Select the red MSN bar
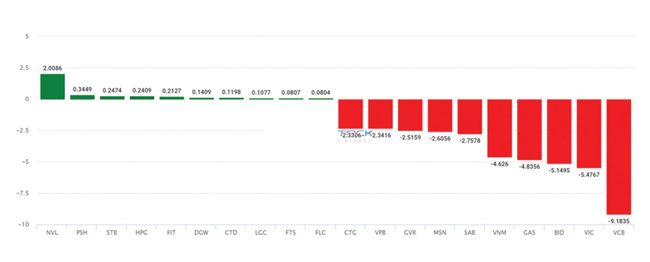Viewport: 650px width, 262px height. pyautogui.click(x=440, y=115)
